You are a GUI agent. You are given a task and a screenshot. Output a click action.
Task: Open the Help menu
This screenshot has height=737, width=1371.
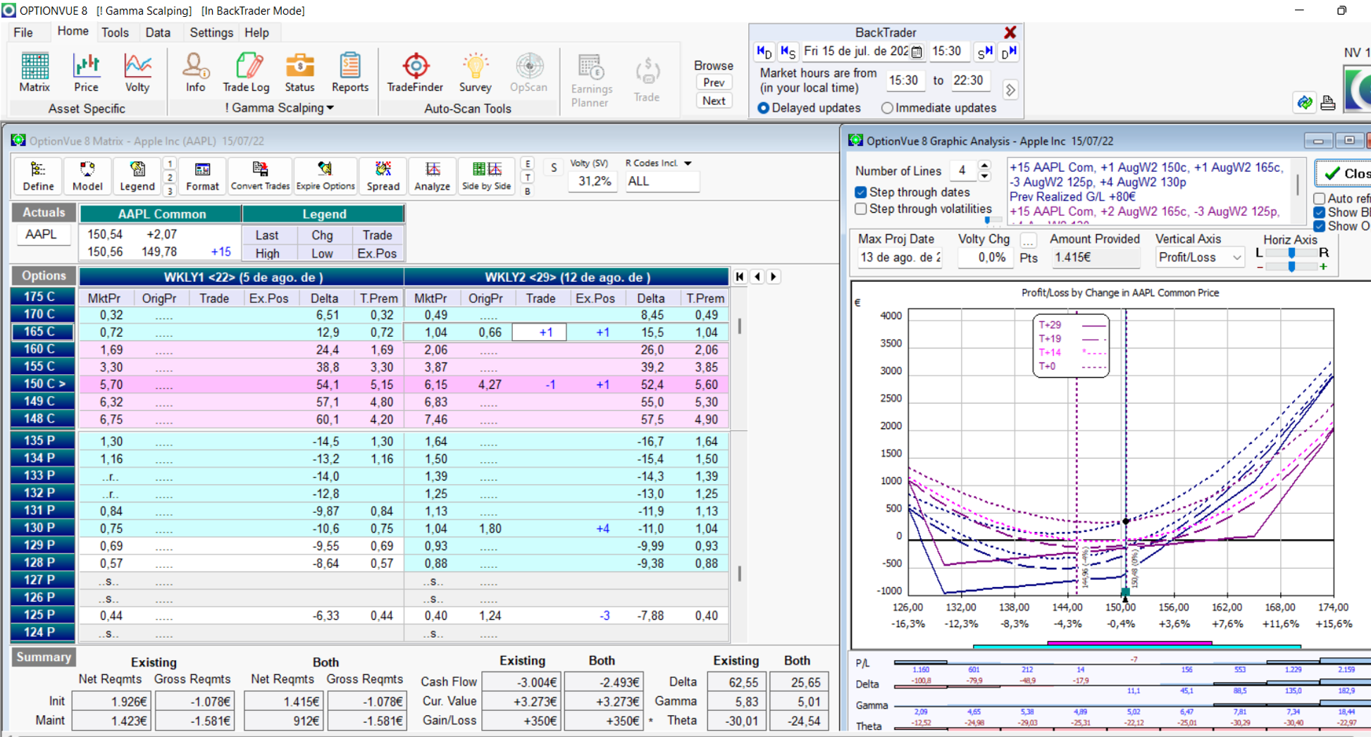point(256,32)
